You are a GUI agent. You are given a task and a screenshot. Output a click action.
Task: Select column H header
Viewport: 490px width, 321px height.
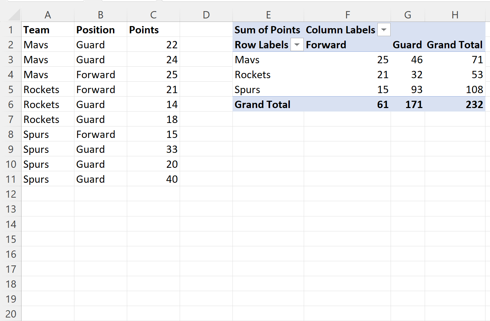pyautogui.click(x=455, y=15)
